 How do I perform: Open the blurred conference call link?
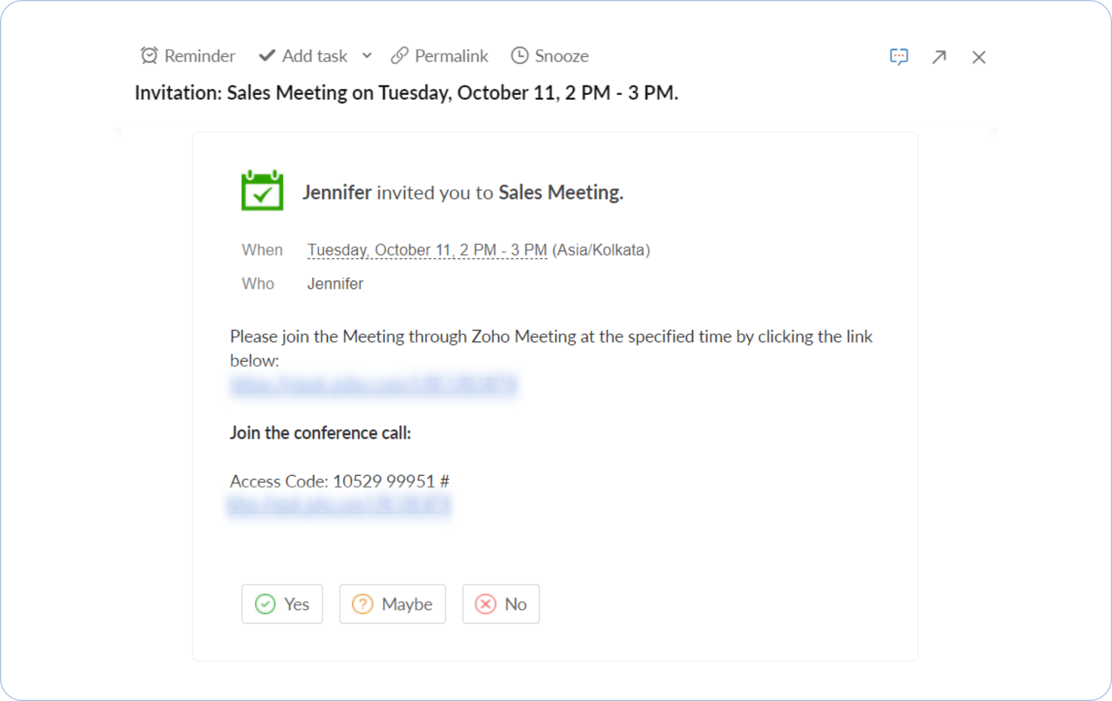(x=339, y=505)
